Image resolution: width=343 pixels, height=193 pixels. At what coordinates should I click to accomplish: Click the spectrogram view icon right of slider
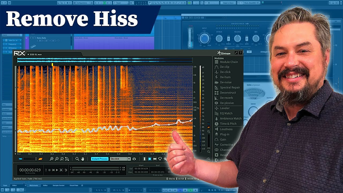tap(40, 159)
